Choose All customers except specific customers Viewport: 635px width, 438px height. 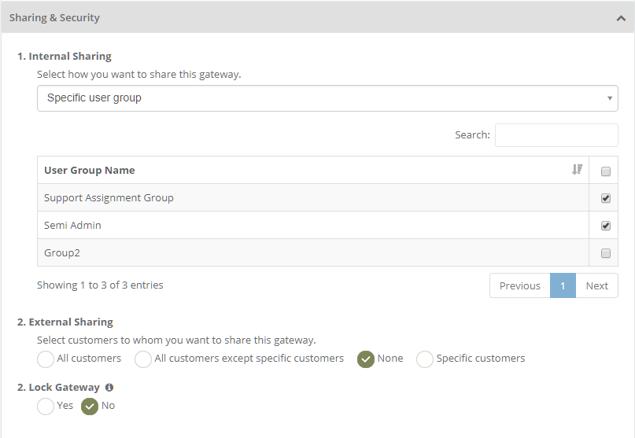[143, 359]
